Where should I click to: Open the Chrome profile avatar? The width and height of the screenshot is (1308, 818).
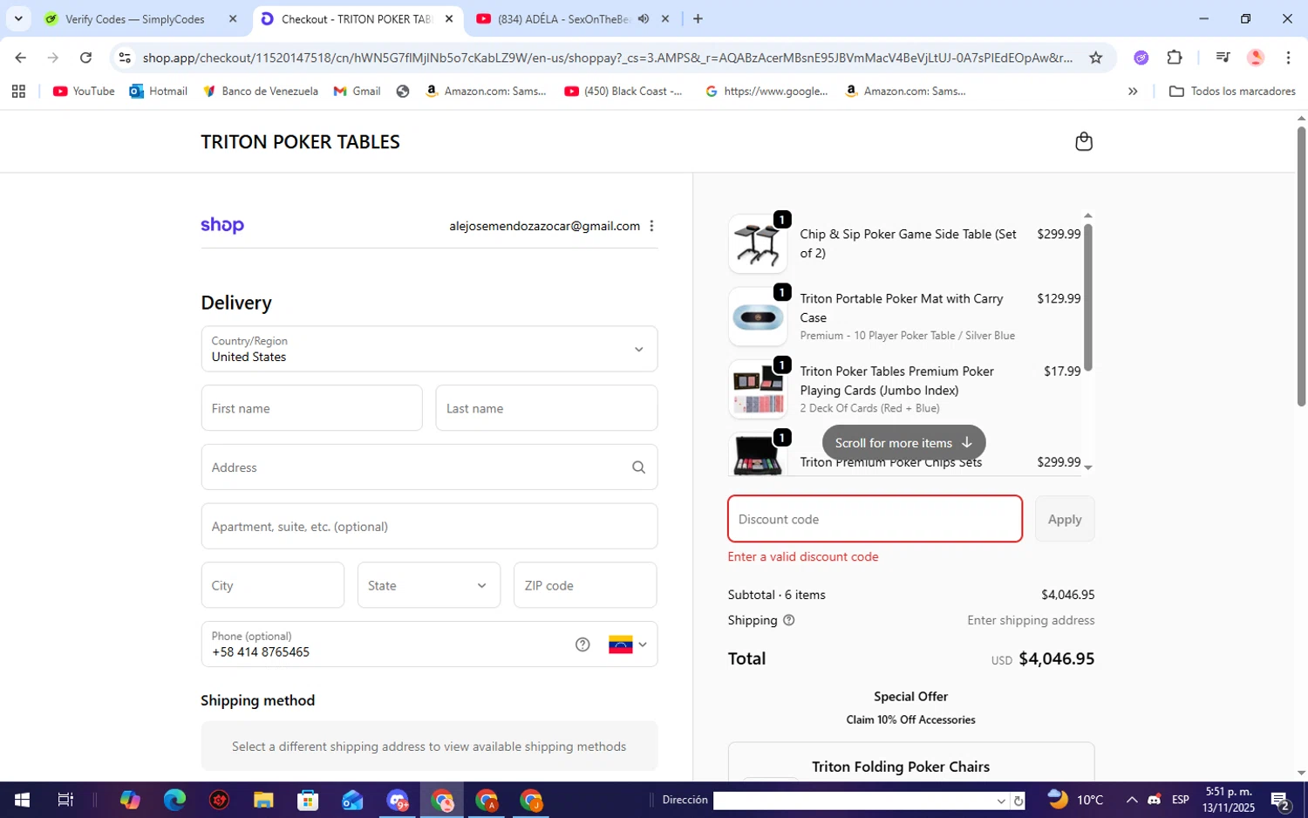click(x=1256, y=58)
